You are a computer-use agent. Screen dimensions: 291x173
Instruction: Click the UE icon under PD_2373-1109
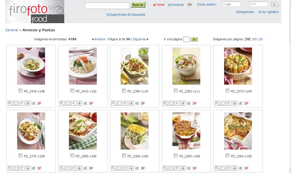tap(240, 103)
